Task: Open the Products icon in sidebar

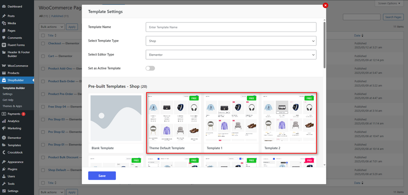Action: pyautogui.click(x=4, y=73)
